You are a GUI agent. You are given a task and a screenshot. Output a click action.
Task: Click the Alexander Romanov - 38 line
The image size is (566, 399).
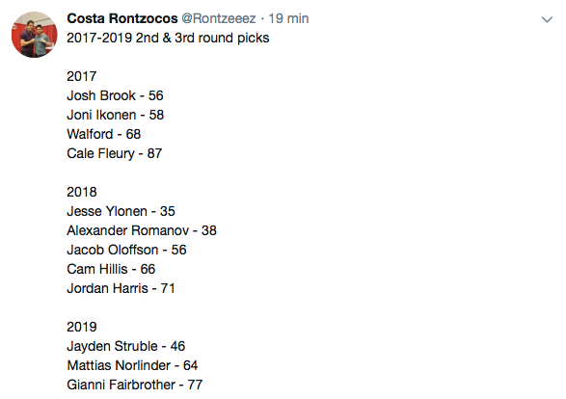point(142,230)
